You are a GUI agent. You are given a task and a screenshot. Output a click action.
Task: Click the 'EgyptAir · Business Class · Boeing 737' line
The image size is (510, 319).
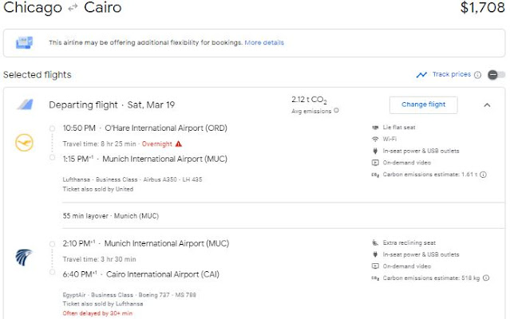129,295
